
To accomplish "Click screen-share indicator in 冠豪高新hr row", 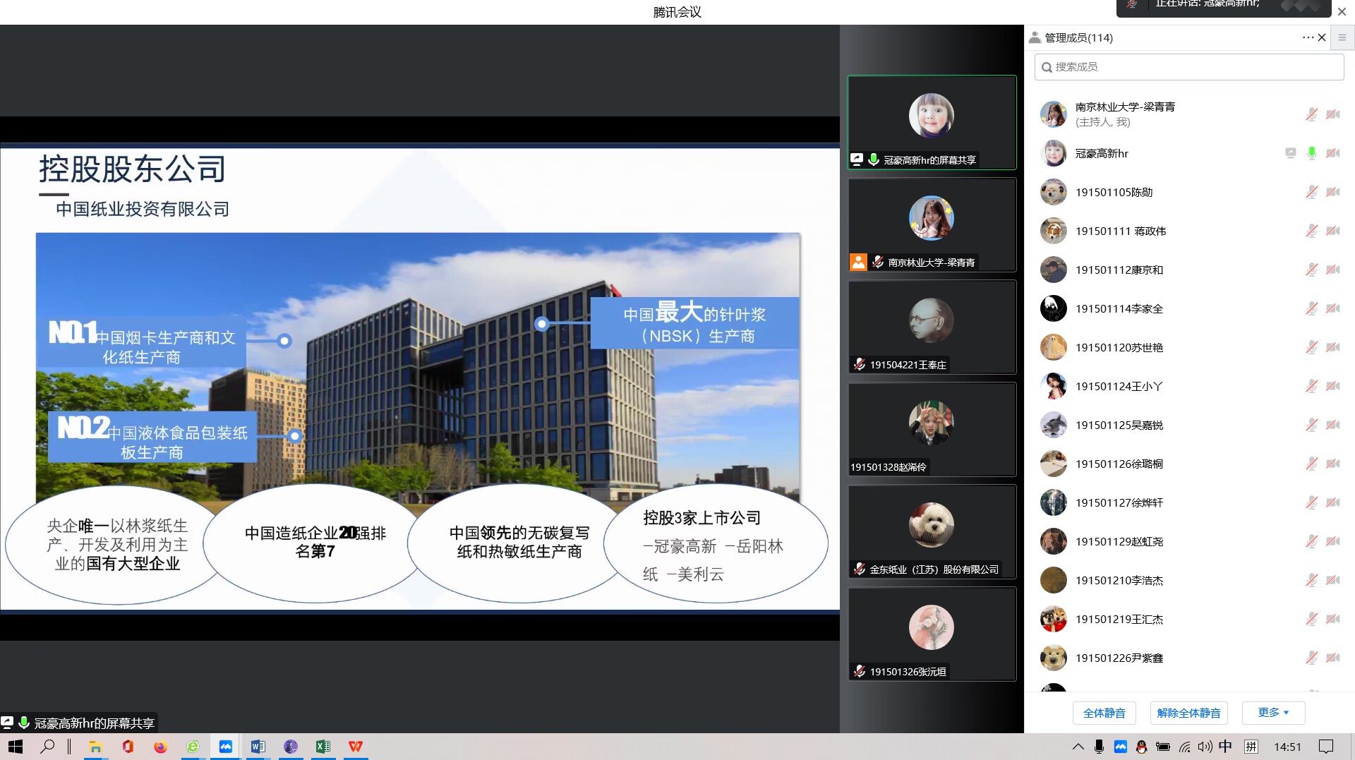I will 1290,153.
